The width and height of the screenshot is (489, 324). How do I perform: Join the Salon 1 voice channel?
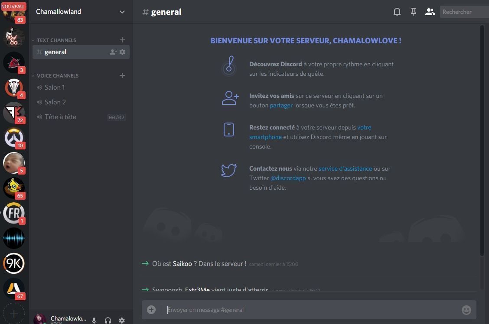coord(81,87)
